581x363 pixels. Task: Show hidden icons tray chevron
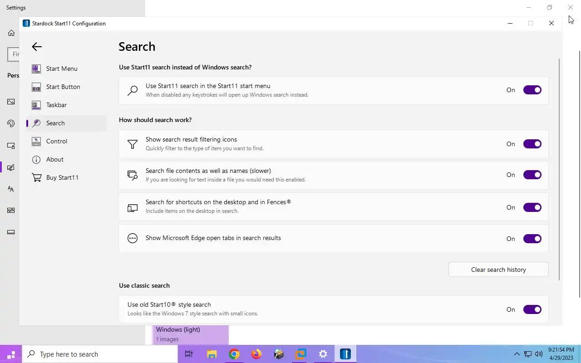(x=517, y=354)
